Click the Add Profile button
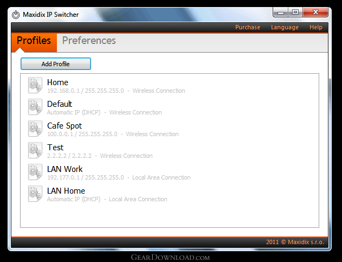This screenshot has width=342, height=262. (56, 64)
